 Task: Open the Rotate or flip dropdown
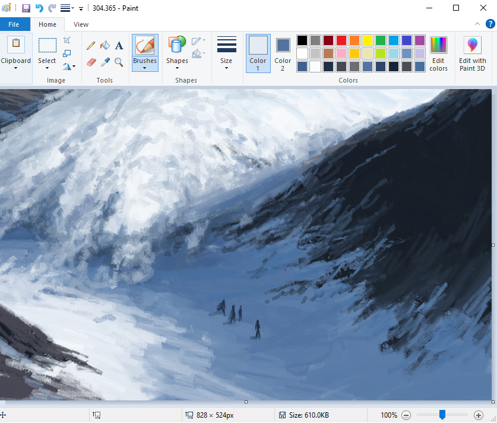(x=69, y=67)
